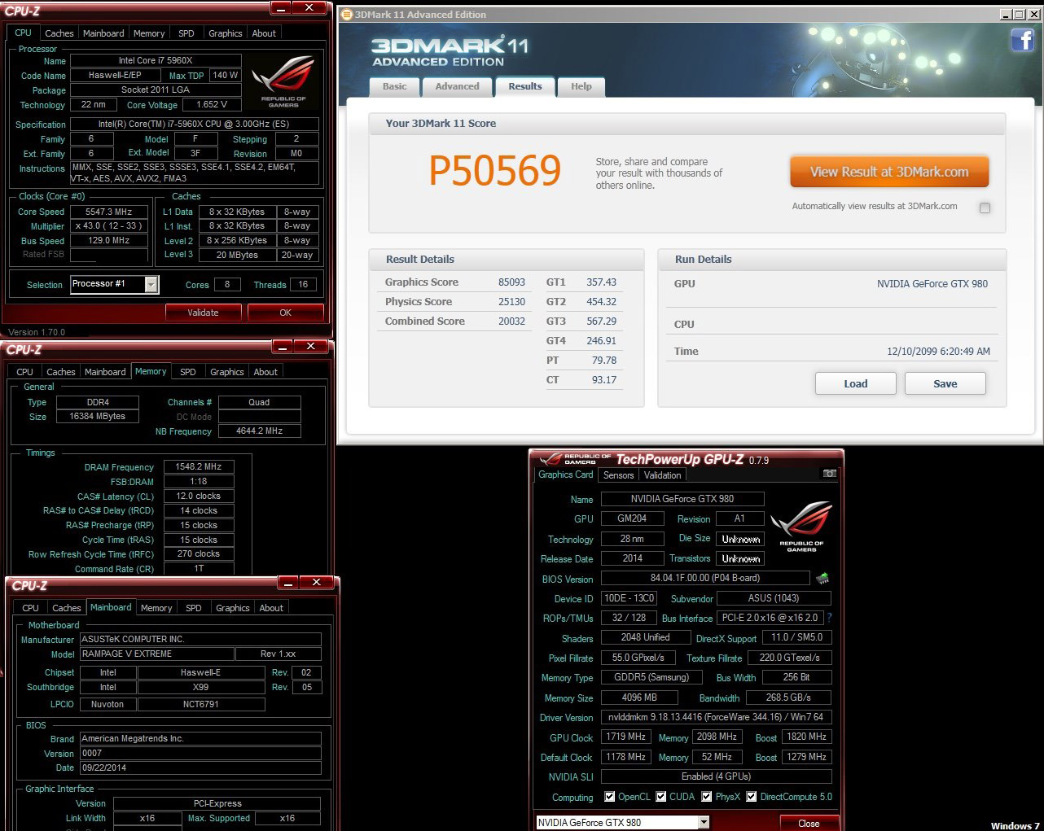Image resolution: width=1044 pixels, height=831 pixels.
Task: Click the motherboard model RAMPAGE V EXTREME
Action: pos(156,654)
